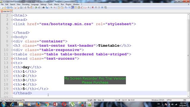
Task: Click the Save recorded macro icon
Action: pos(106,7)
